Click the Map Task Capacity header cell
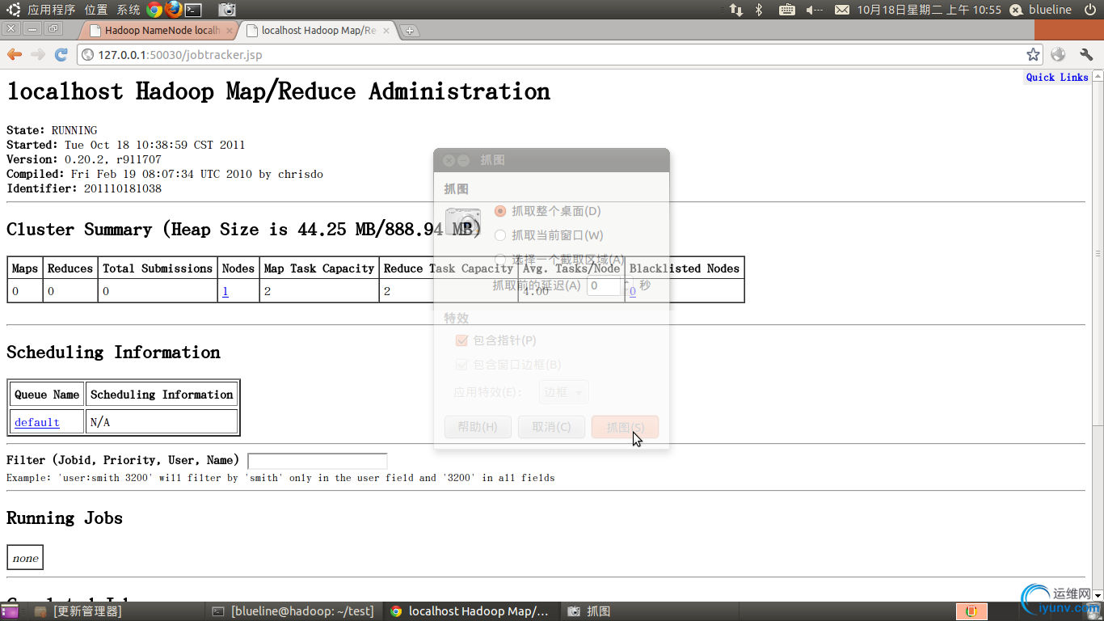The width and height of the screenshot is (1104, 621). (319, 268)
